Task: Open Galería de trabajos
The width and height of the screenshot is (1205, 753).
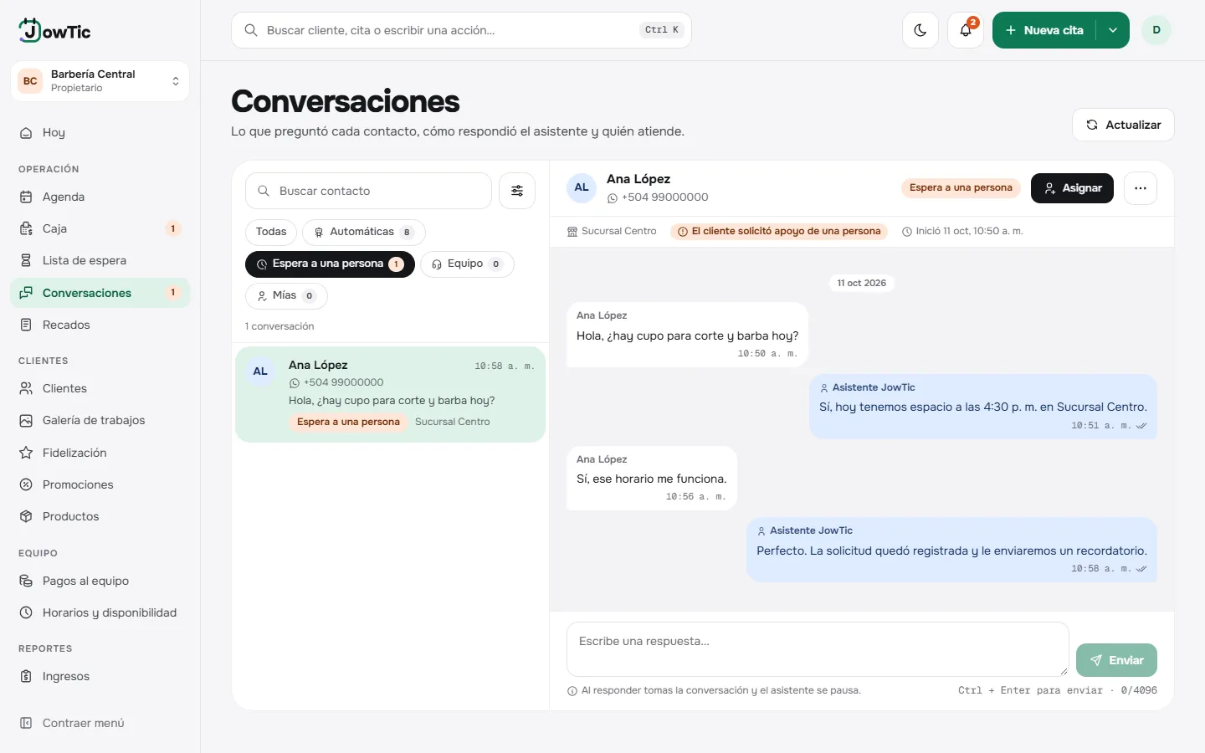Action: [100, 420]
